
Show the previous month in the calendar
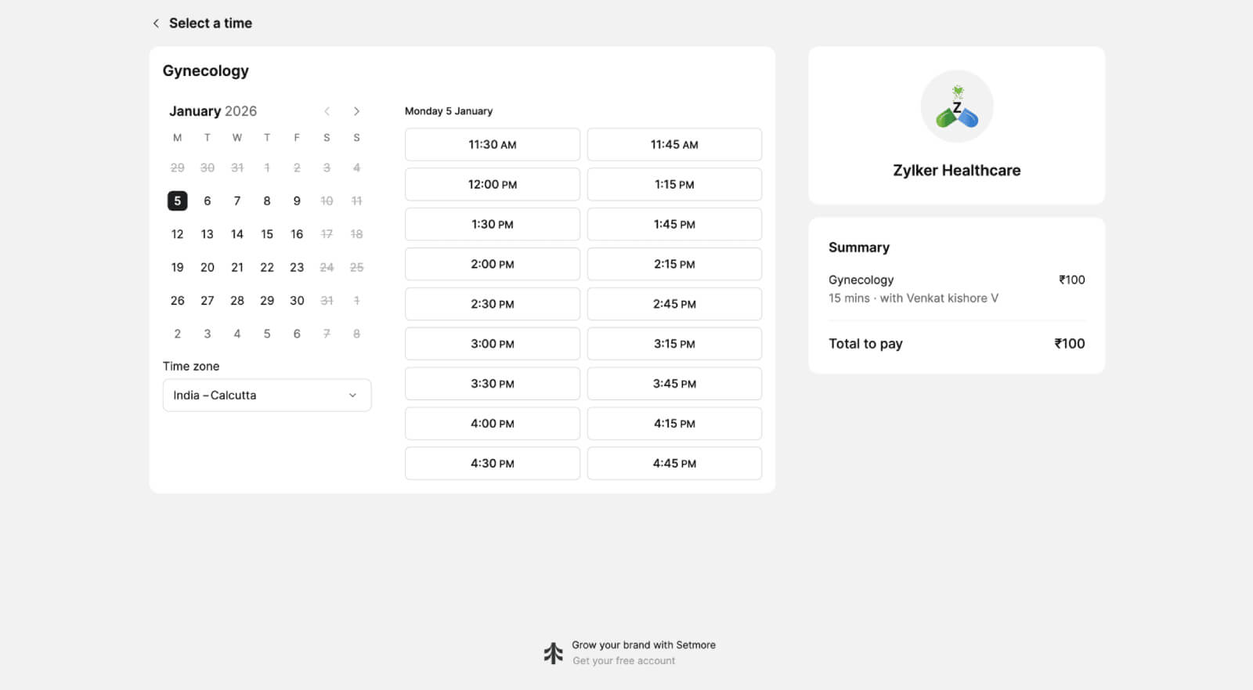click(x=327, y=111)
